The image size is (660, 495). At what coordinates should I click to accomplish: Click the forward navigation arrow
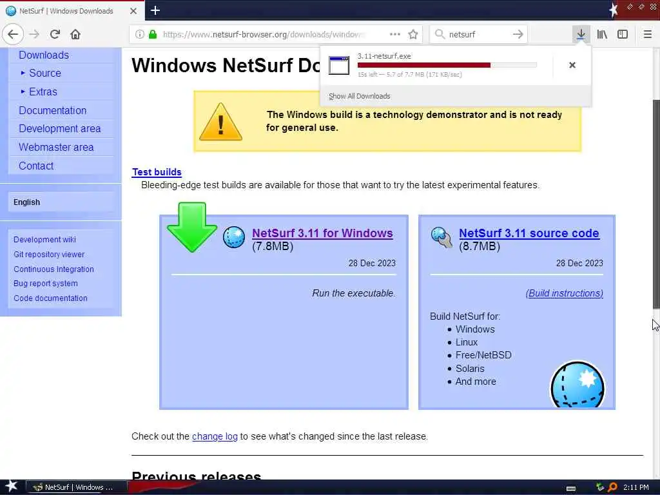tap(34, 34)
